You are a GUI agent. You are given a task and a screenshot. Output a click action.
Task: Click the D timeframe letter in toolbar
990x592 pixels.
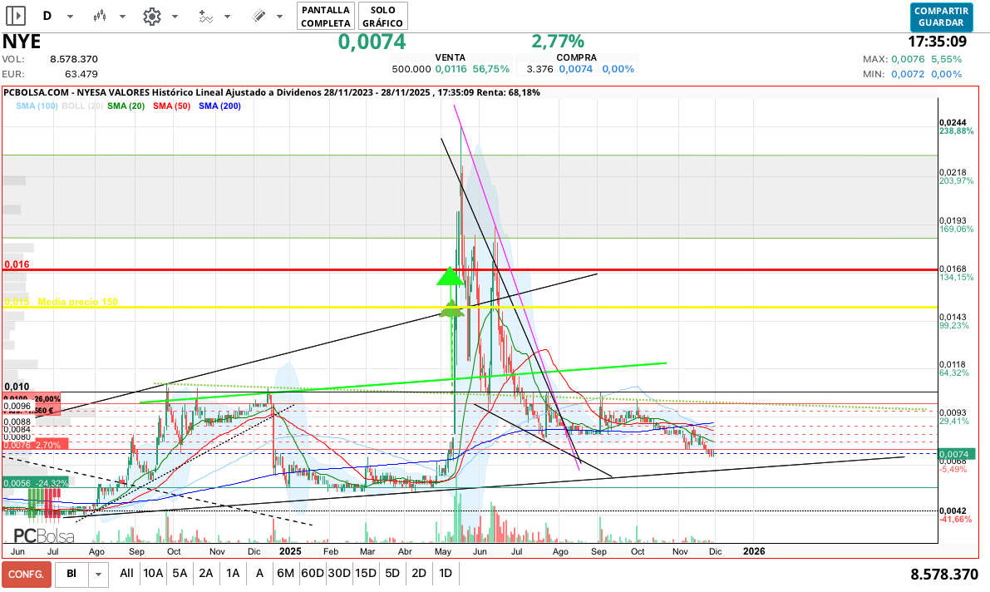pyautogui.click(x=47, y=16)
